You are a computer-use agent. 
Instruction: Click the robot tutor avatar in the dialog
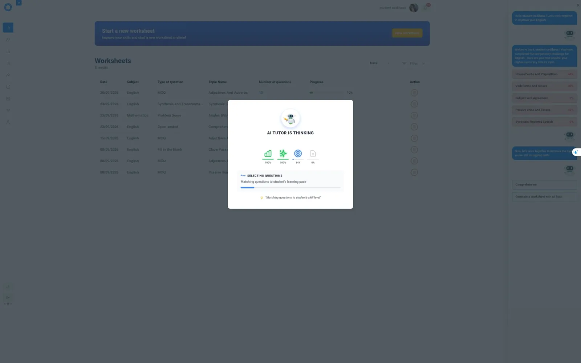[x=290, y=119]
